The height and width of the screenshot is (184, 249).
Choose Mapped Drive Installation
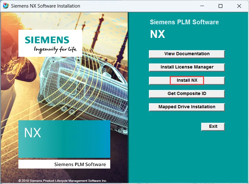(x=187, y=107)
